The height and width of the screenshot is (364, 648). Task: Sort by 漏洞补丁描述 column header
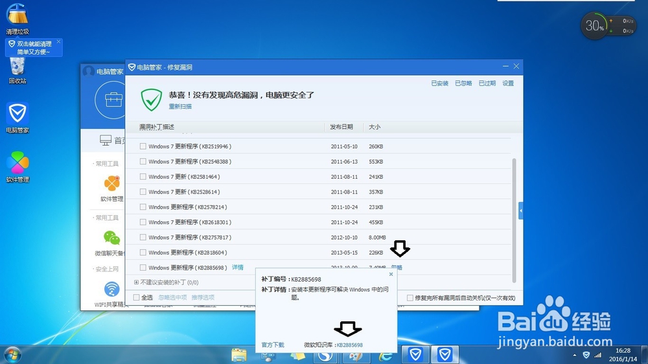click(157, 127)
